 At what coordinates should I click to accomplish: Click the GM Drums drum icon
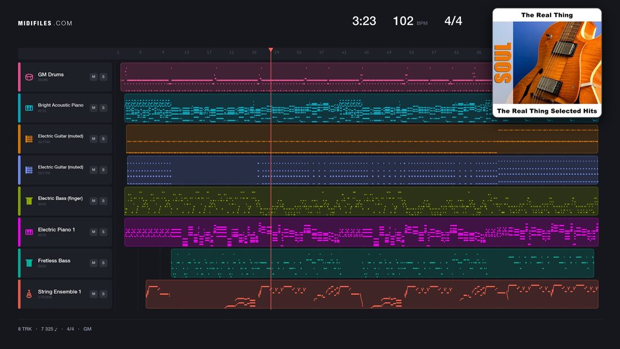pos(29,77)
